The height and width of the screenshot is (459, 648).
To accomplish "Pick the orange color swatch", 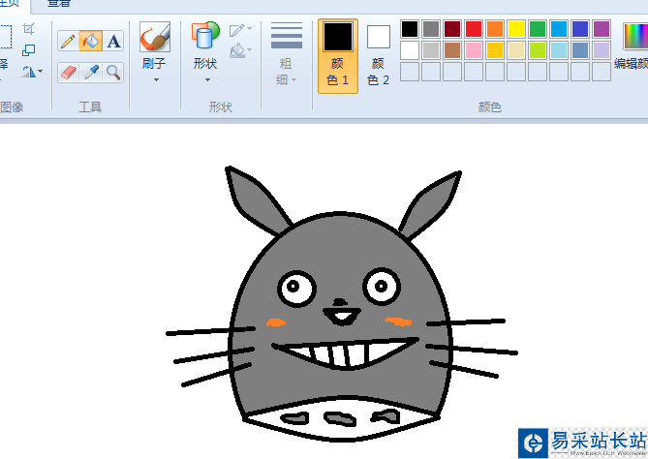I will [495, 29].
